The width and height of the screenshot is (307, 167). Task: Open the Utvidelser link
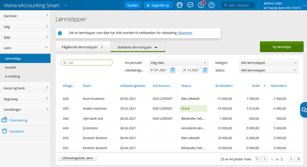click(x=17, y=131)
